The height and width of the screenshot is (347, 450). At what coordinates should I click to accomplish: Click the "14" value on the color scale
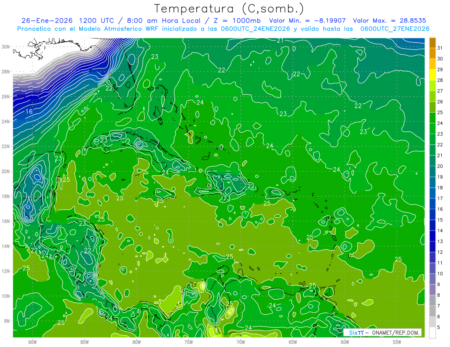[x=440, y=231]
